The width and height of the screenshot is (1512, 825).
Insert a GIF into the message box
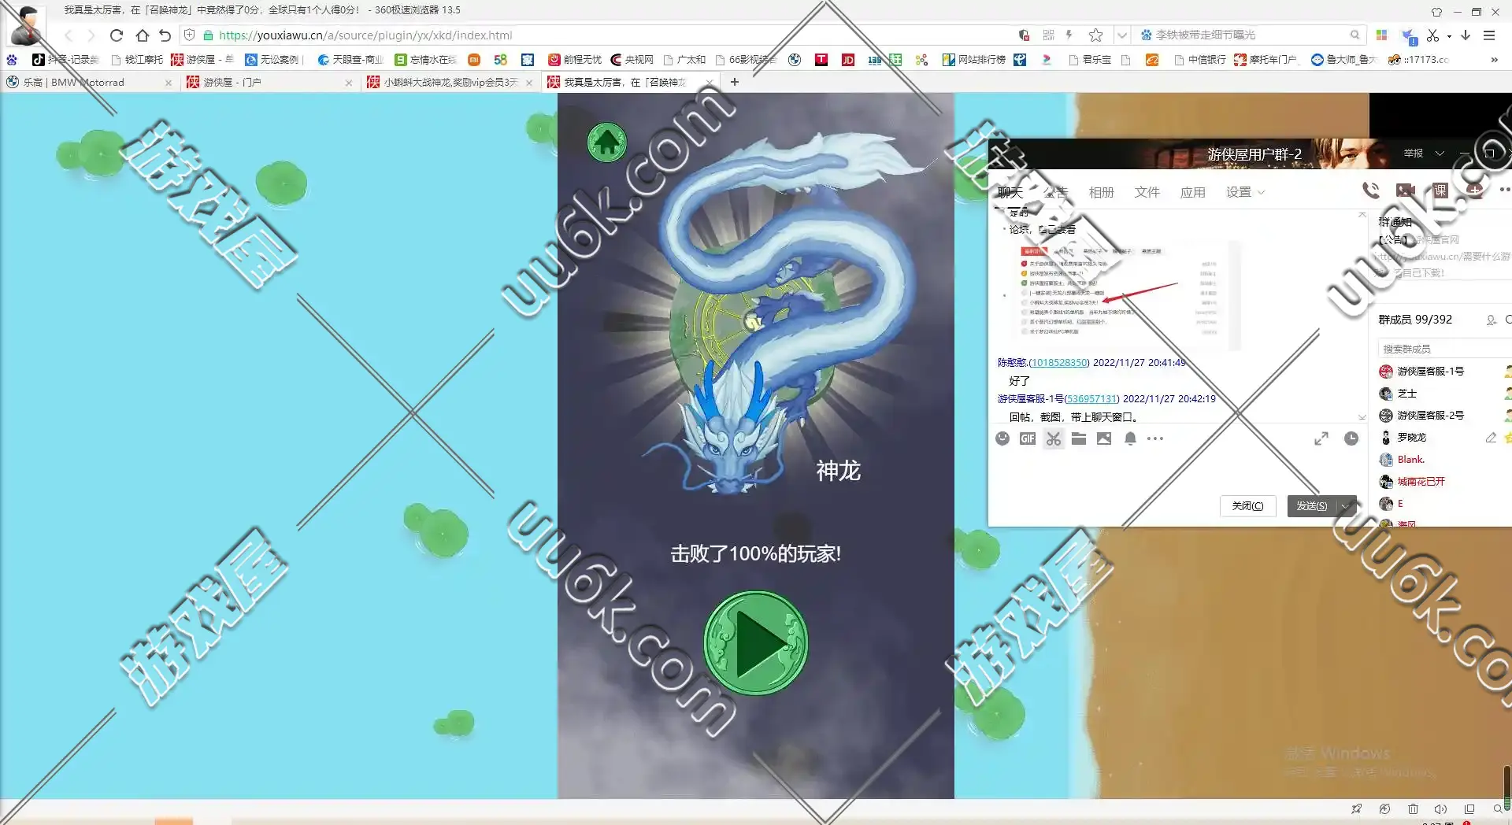1027,438
